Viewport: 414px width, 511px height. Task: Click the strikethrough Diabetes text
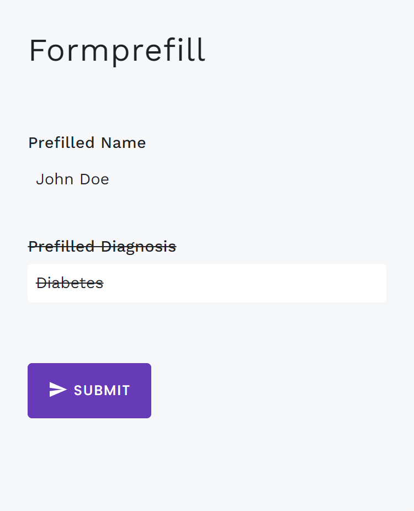tap(70, 283)
